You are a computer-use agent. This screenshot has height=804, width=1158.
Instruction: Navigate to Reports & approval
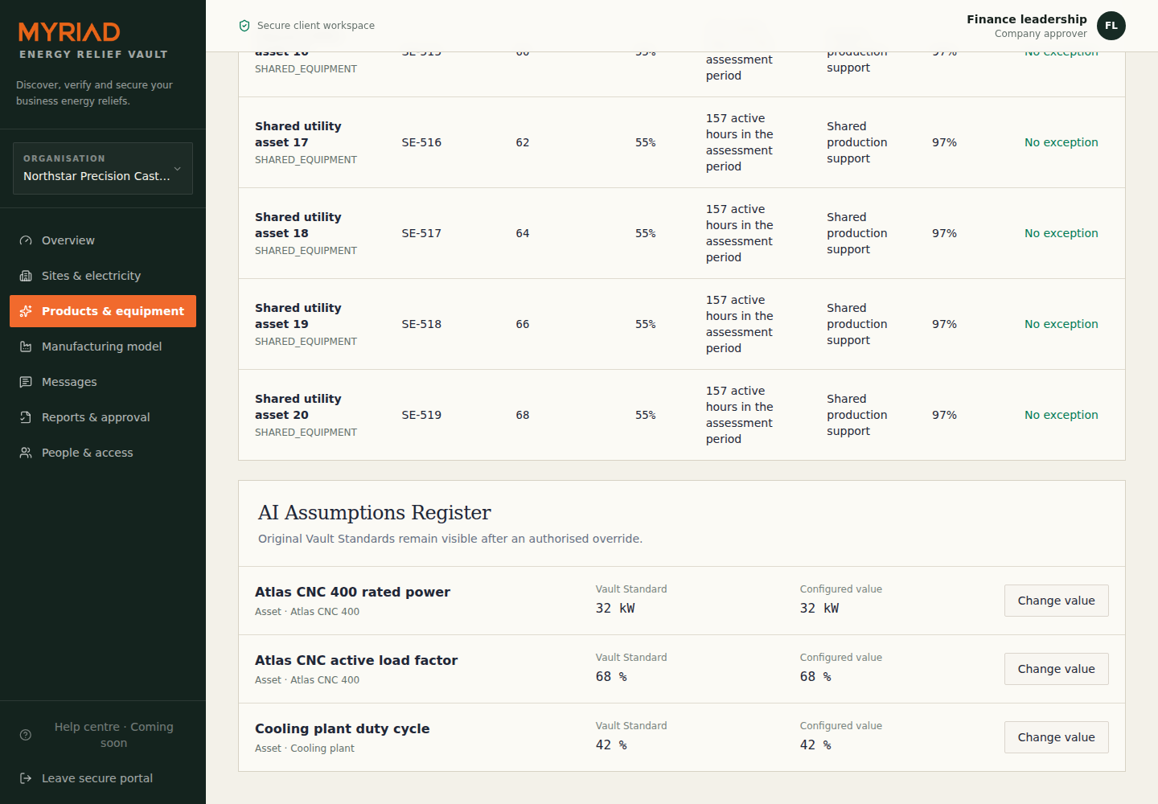click(103, 417)
